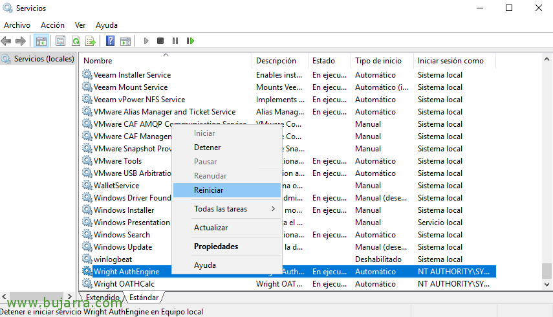This screenshot has width=553, height=317.
Task: Click gear icon of Wright OATHCalc row
Action: (x=87, y=283)
